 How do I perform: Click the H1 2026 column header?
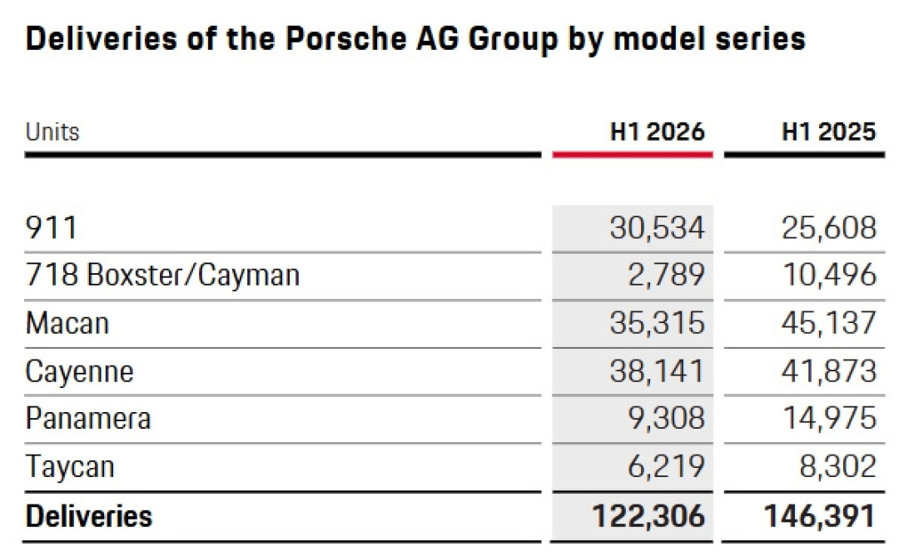pos(657,132)
